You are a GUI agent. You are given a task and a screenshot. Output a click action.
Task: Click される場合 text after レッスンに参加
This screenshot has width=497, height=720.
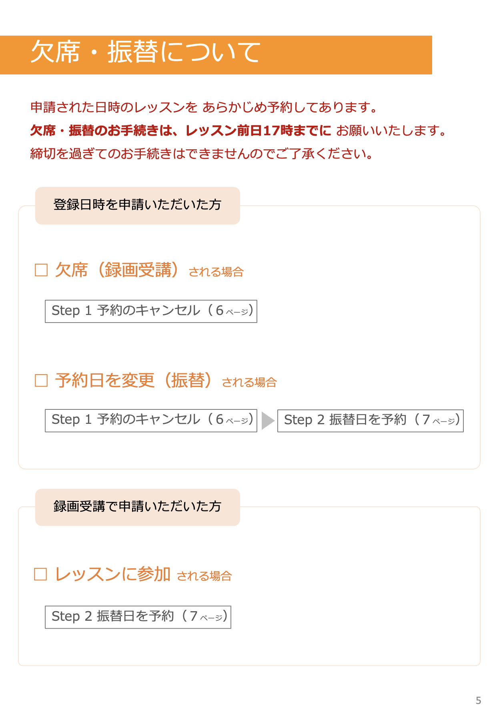click(204, 576)
